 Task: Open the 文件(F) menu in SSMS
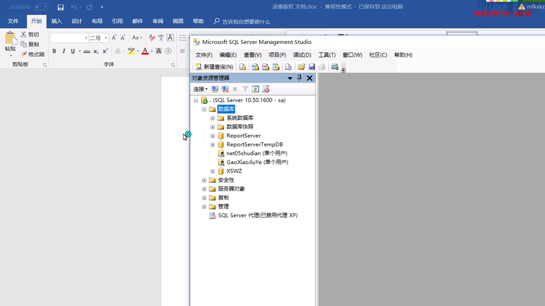pyautogui.click(x=204, y=55)
